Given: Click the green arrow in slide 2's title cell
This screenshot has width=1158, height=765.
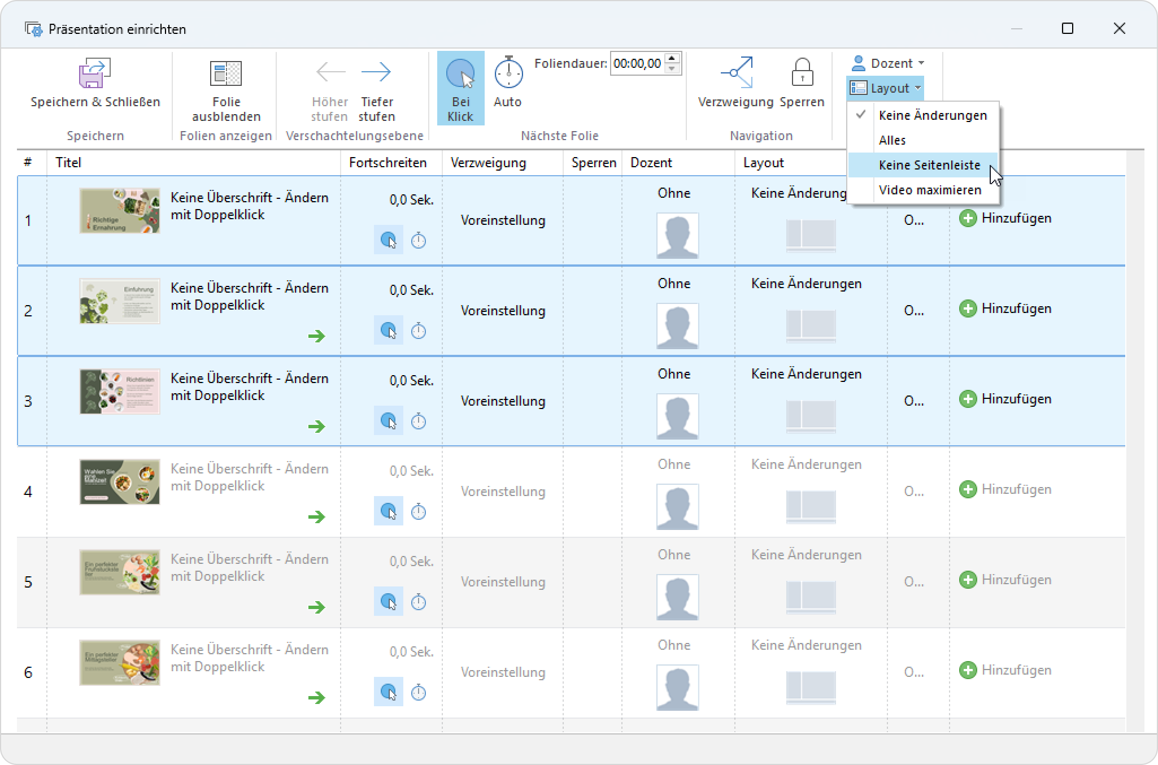Looking at the screenshot, I should click(x=317, y=336).
